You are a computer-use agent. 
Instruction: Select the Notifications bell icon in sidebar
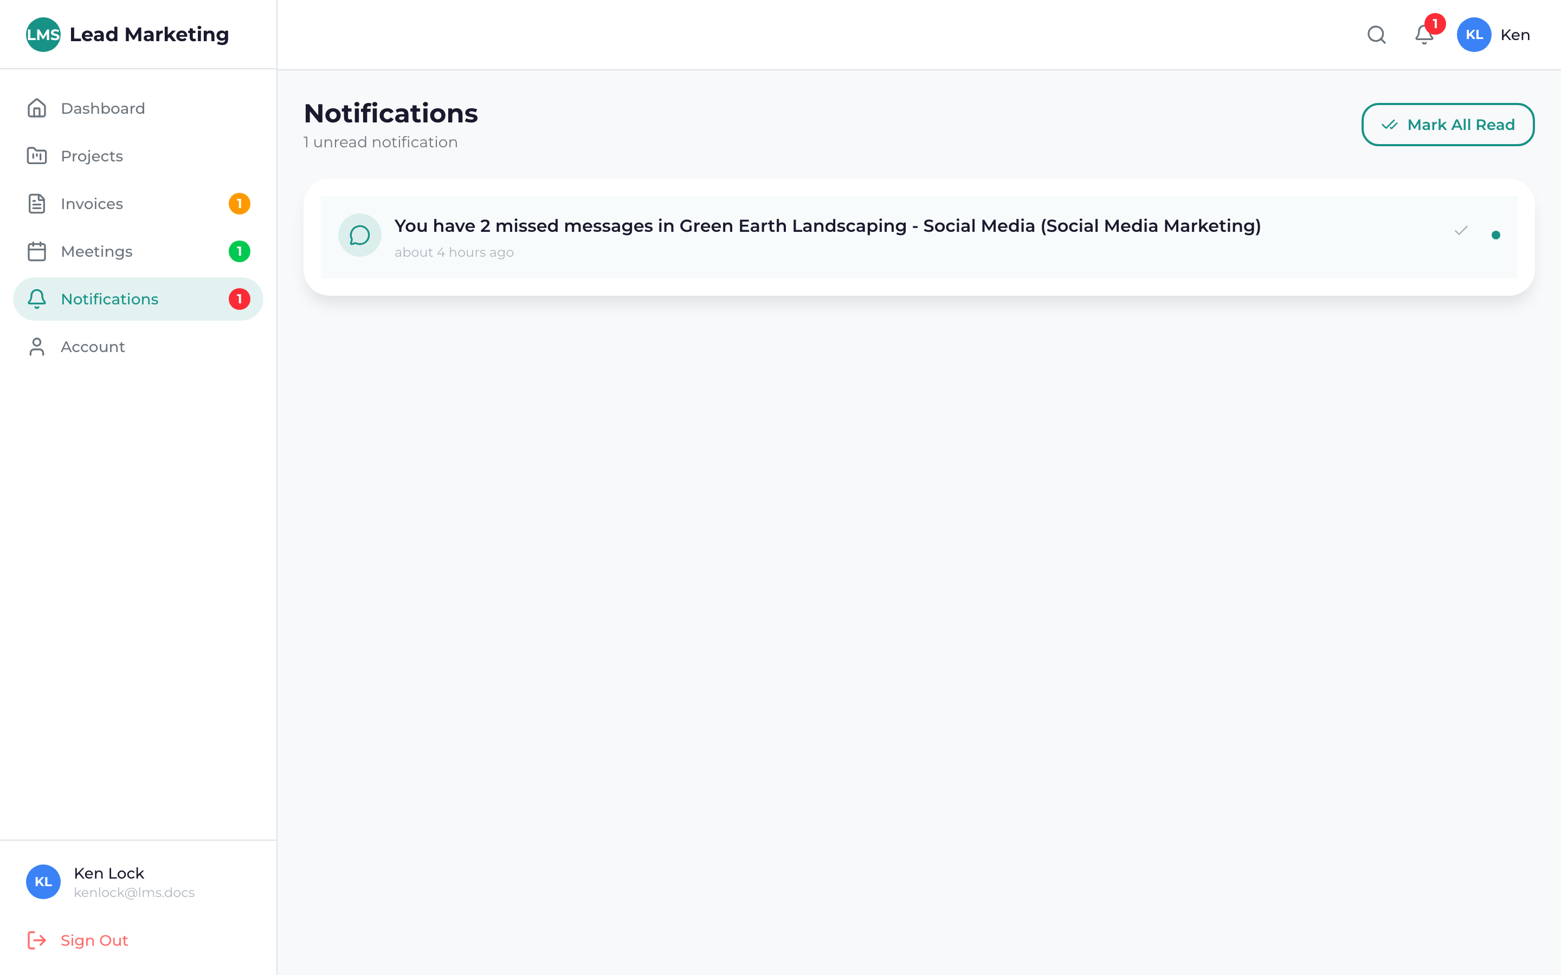coord(37,298)
